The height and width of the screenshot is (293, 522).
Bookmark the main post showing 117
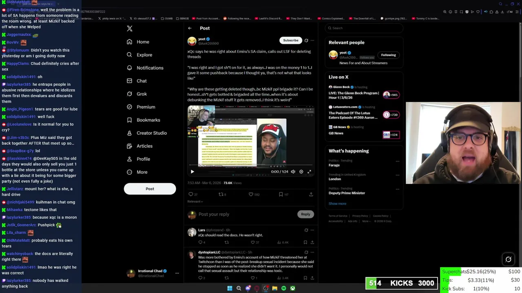pyautogui.click(x=283, y=195)
